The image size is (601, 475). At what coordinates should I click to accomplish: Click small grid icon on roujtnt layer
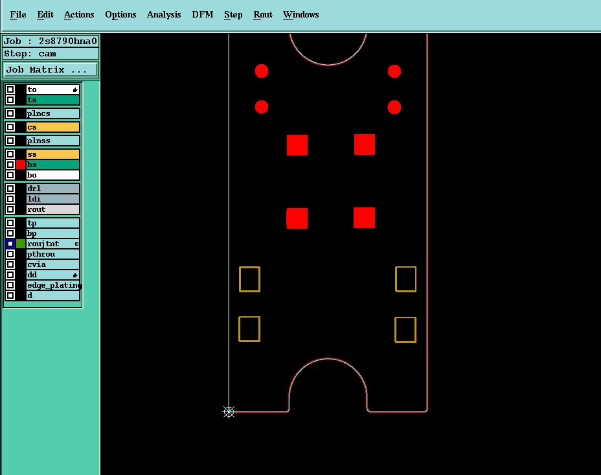click(x=76, y=244)
